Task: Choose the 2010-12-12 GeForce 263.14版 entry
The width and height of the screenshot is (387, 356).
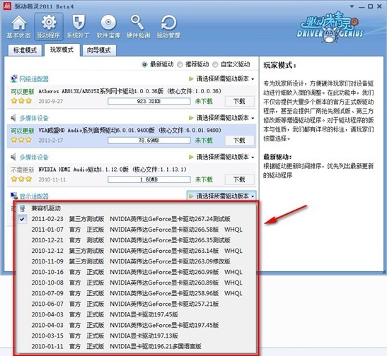Action: 136,251
